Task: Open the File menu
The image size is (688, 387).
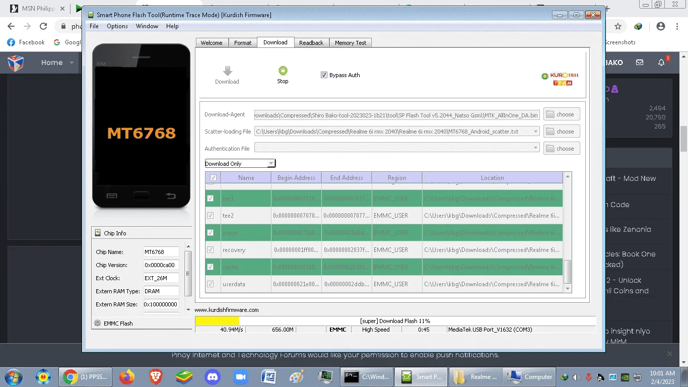Action: pos(94,26)
